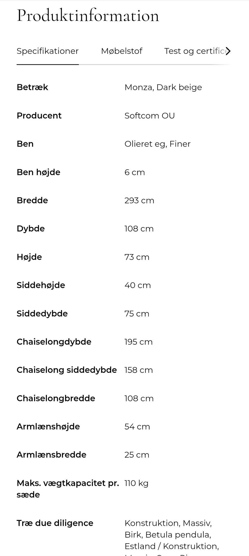Viewport: 249px width, 556px height.
Task: Click the Ben højde label
Action: coord(38,172)
